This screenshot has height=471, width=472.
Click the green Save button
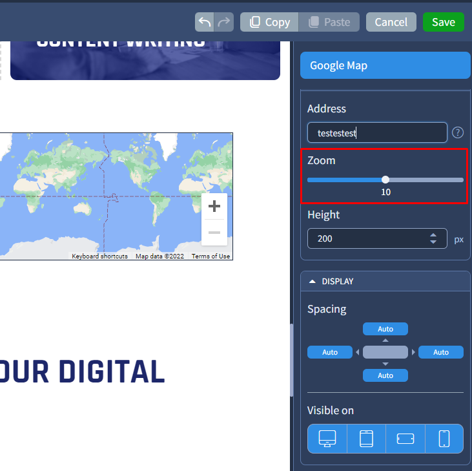coord(443,22)
